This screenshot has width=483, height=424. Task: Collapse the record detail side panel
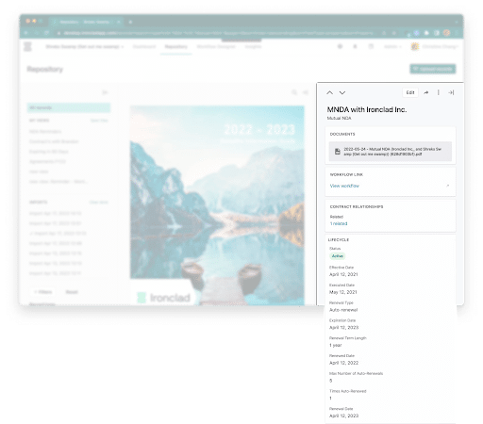point(451,92)
